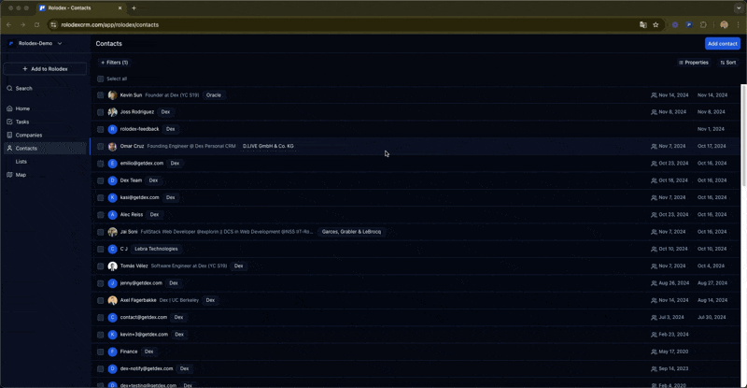Check the Dex Team row checkbox

click(100, 180)
